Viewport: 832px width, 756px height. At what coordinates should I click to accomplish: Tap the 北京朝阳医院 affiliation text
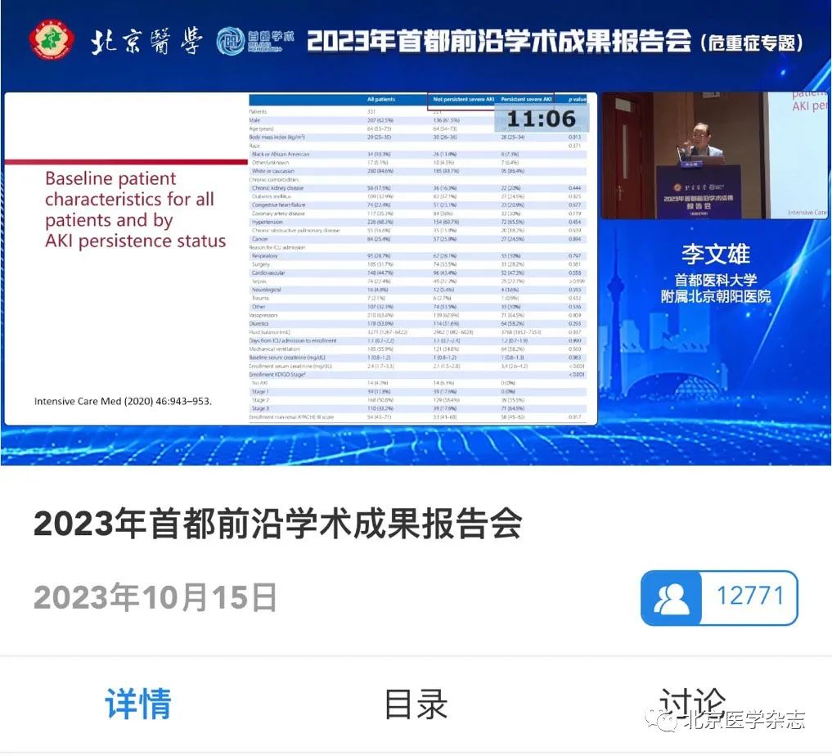(715, 296)
